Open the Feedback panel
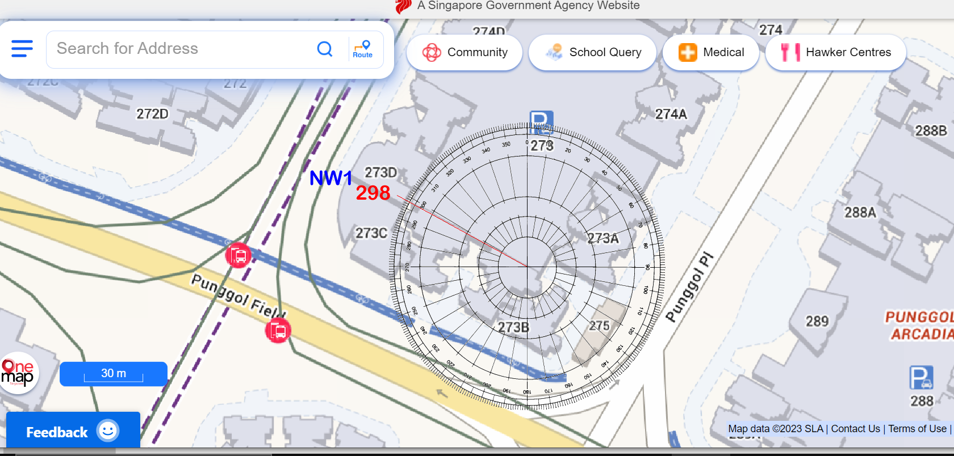Screen dimensions: 954x456 click(73, 432)
